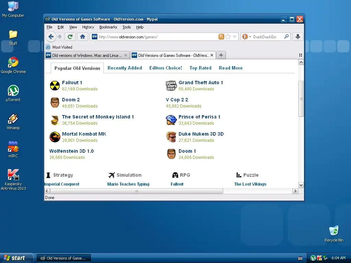Click the Forward navigation arrow
The height and width of the screenshot is (263, 351).
[x=60, y=37]
